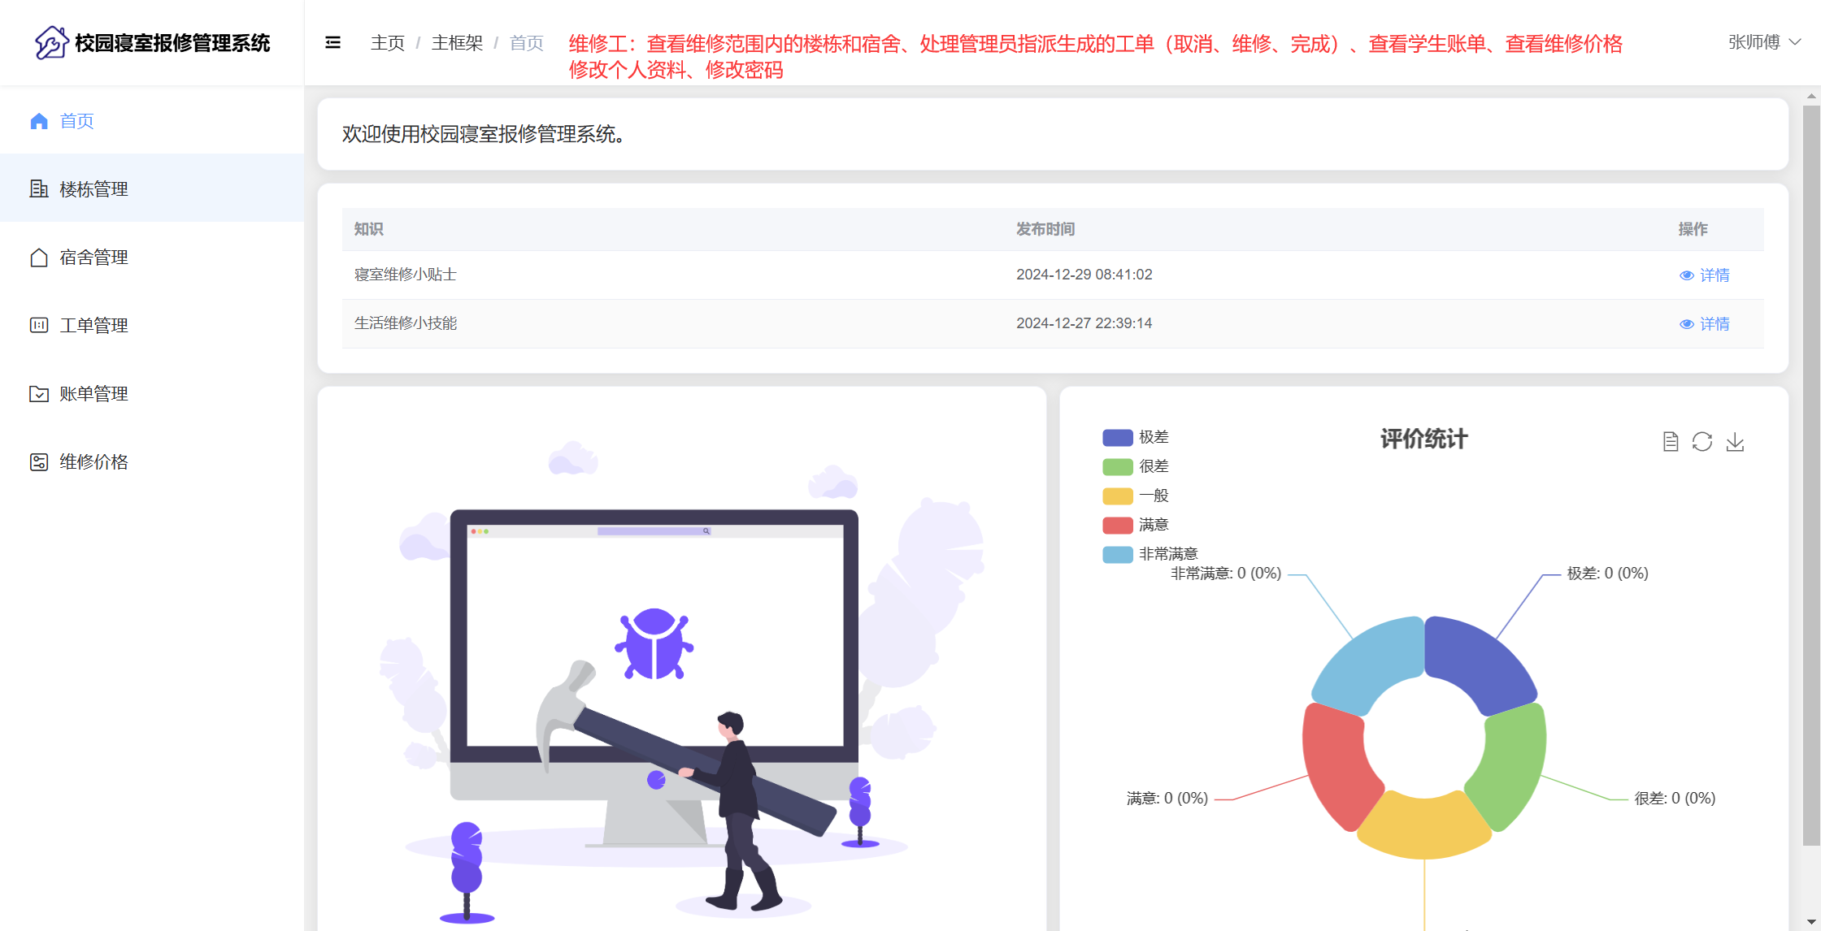Viewport: 1821px width, 931px height.
Task: Open 工单管理 menu item
Action: (93, 325)
